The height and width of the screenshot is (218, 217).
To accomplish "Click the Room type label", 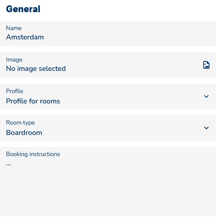I will [20, 122].
